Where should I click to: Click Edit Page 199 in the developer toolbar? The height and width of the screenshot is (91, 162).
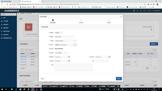(64, 86)
